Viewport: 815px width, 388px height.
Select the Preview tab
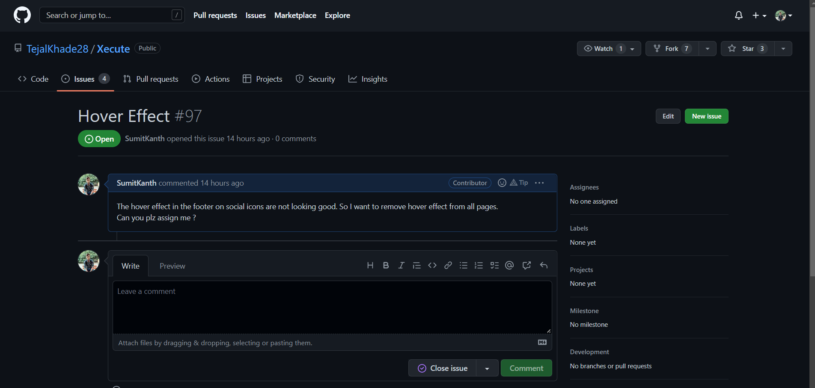click(x=173, y=266)
